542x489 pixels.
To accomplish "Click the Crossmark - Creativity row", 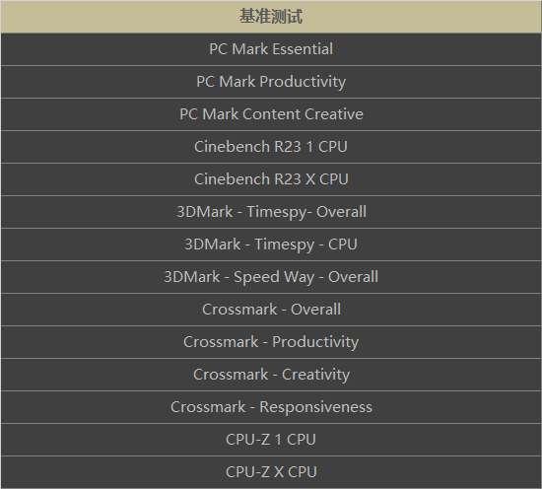I will pyautogui.click(x=271, y=375).
